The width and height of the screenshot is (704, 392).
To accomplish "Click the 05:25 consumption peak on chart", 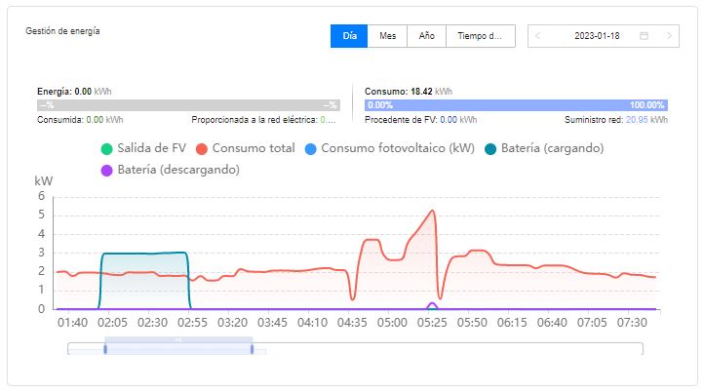I will coord(432,211).
